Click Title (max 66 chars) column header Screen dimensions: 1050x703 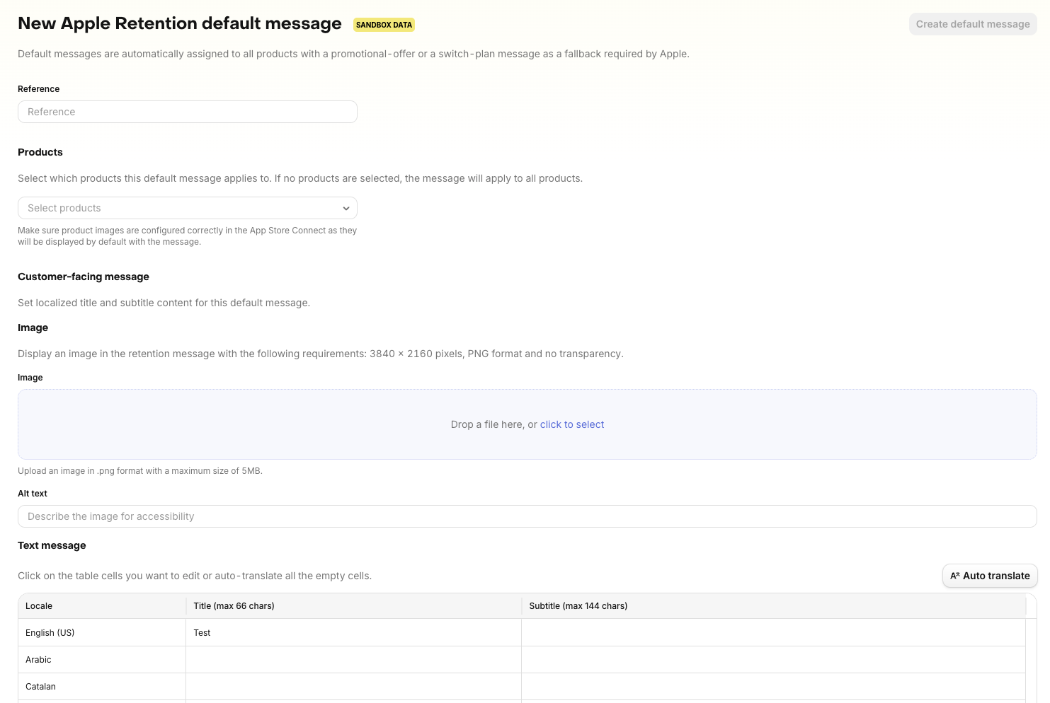pos(234,606)
